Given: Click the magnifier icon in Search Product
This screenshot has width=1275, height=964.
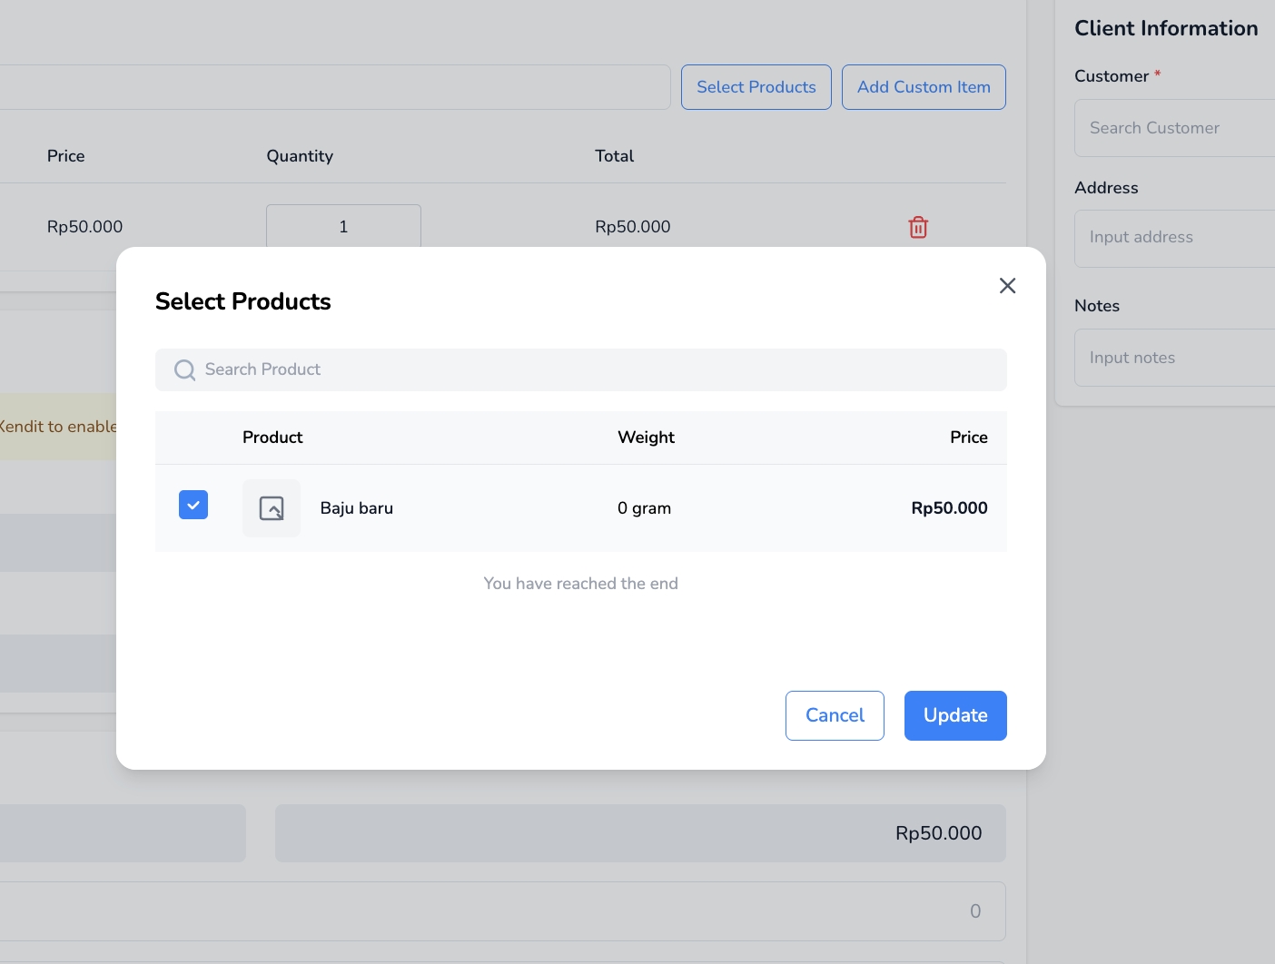Looking at the screenshot, I should (184, 370).
